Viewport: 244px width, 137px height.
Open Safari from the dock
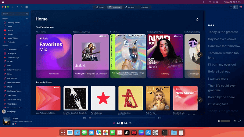77,133
